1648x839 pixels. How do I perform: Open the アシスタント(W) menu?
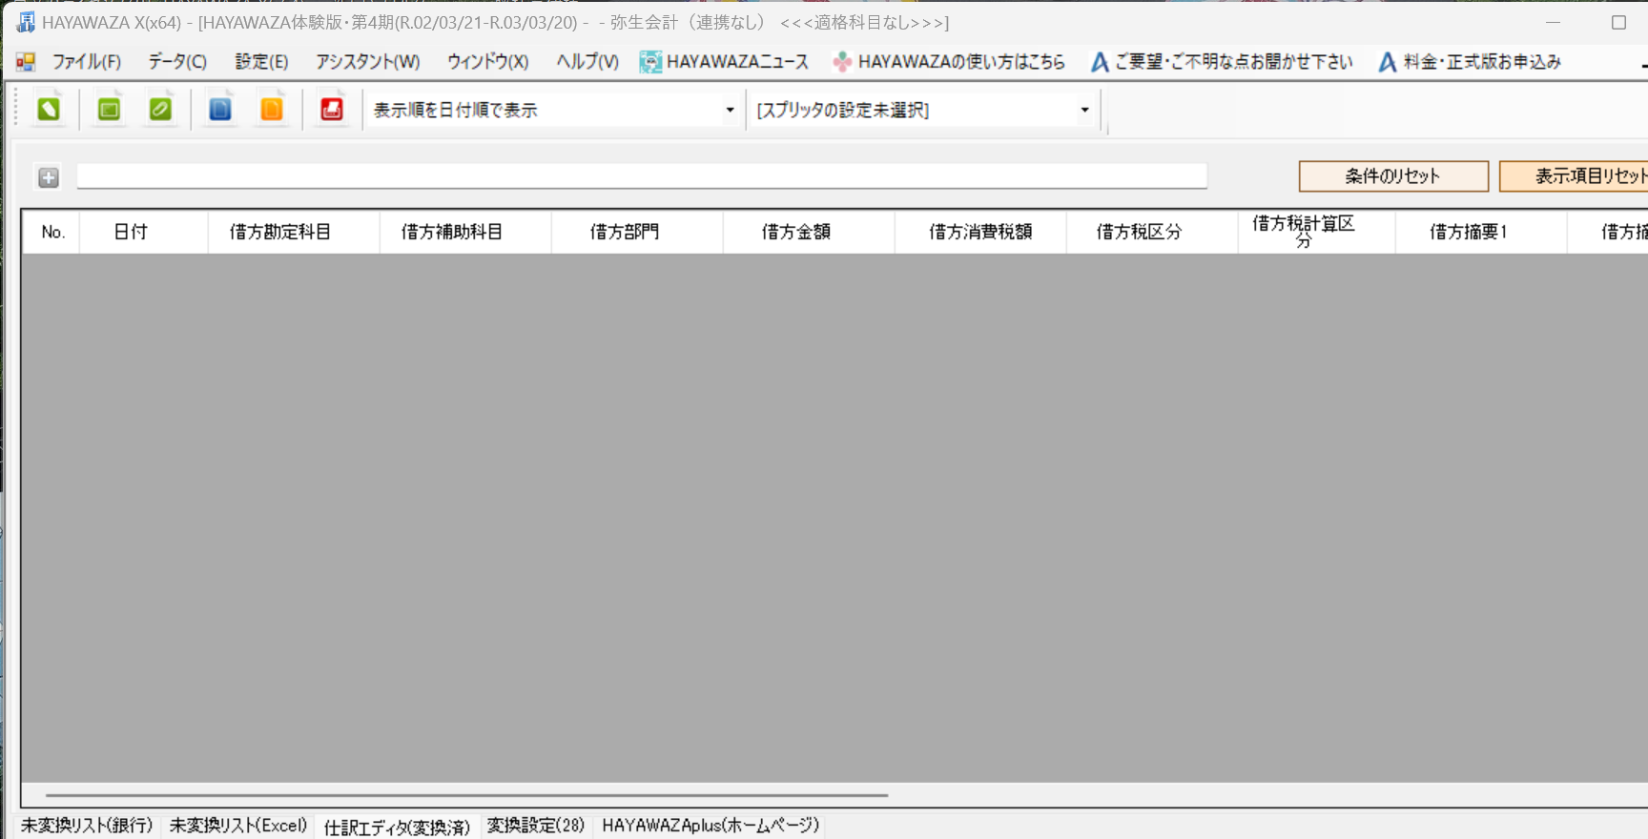click(x=368, y=62)
